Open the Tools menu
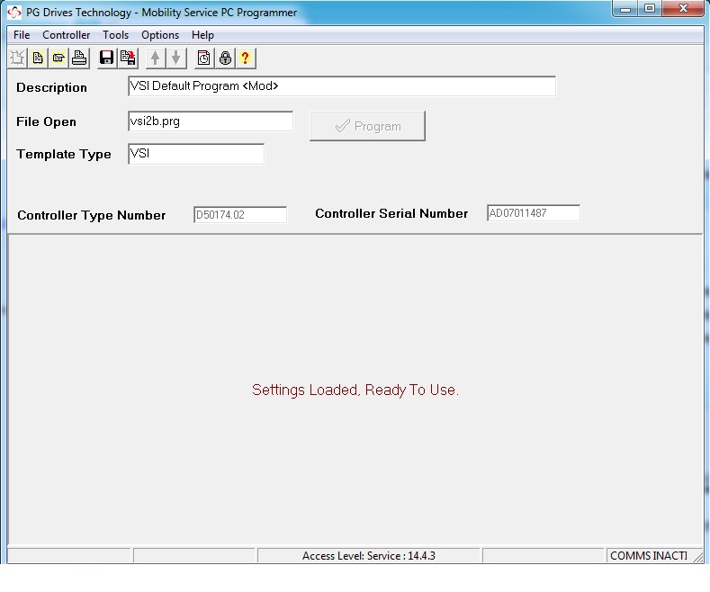 tap(115, 35)
